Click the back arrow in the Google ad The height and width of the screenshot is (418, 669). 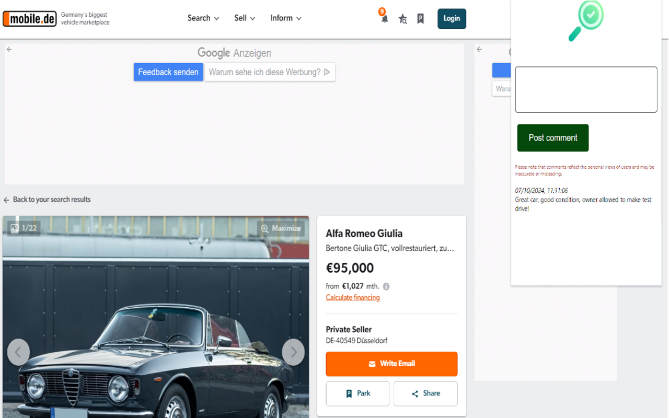(9, 49)
